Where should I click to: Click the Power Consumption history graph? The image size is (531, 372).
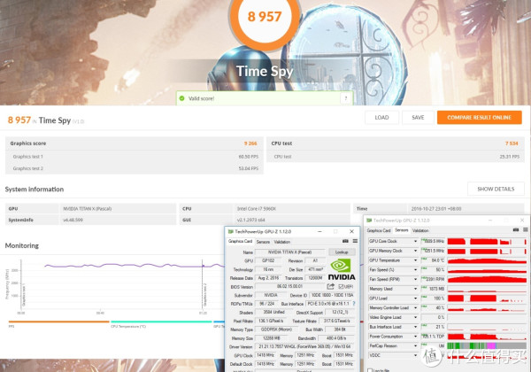pos(487,336)
